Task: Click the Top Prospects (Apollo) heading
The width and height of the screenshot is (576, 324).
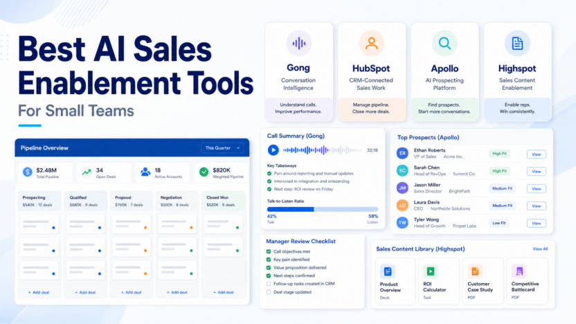Action: click(428, 137)
